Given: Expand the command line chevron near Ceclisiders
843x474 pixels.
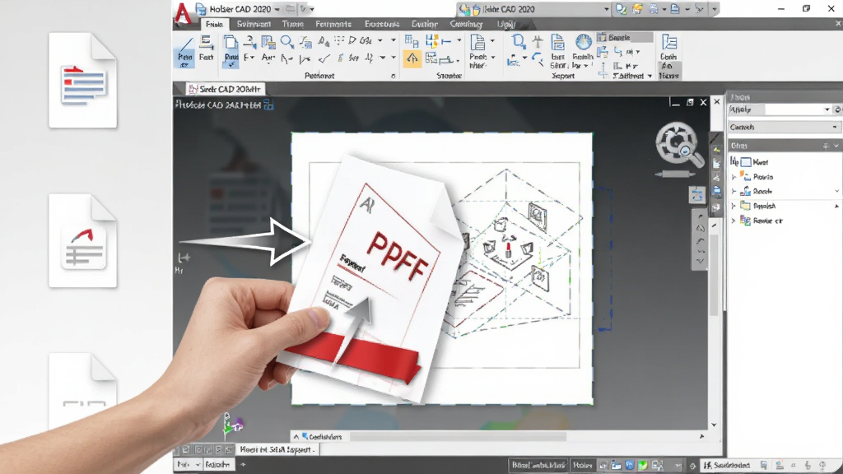Looking at the screenshot, I should (x=296, y=437).
